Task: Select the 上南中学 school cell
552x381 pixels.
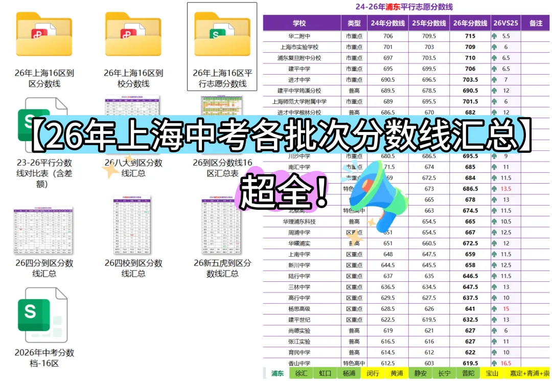Action: tap(302, 254)
